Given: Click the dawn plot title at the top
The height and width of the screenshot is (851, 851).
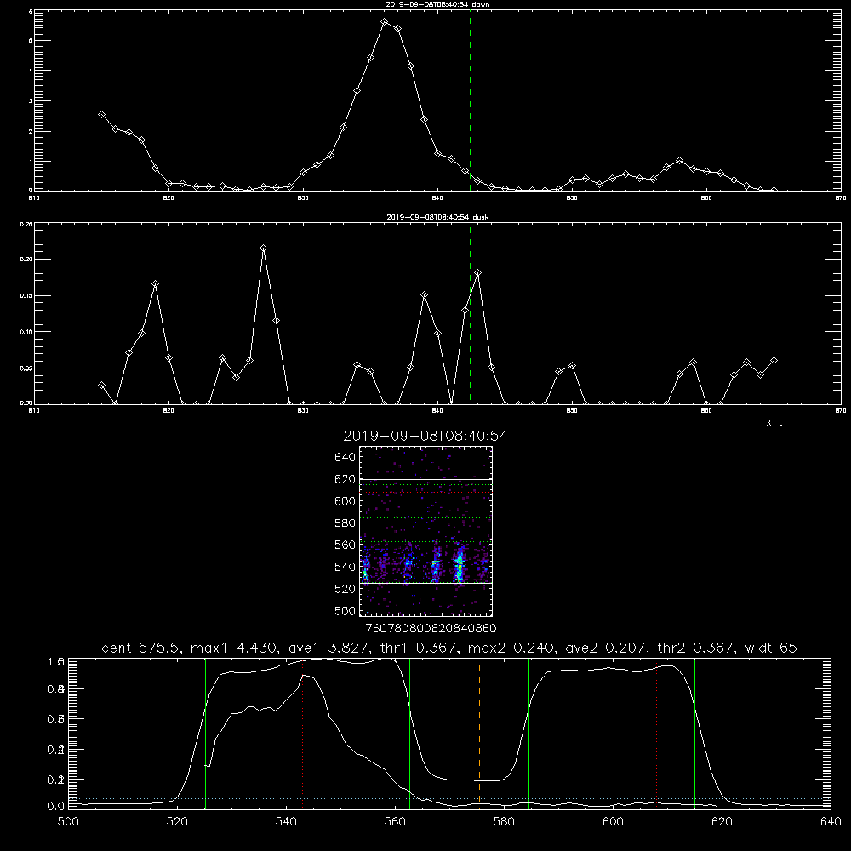Looking at the screenshot, I should tap(437, 4).
